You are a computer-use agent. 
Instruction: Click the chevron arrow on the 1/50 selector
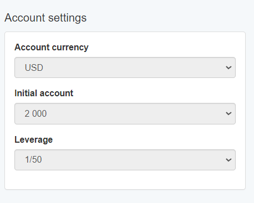tap(228, 160)
